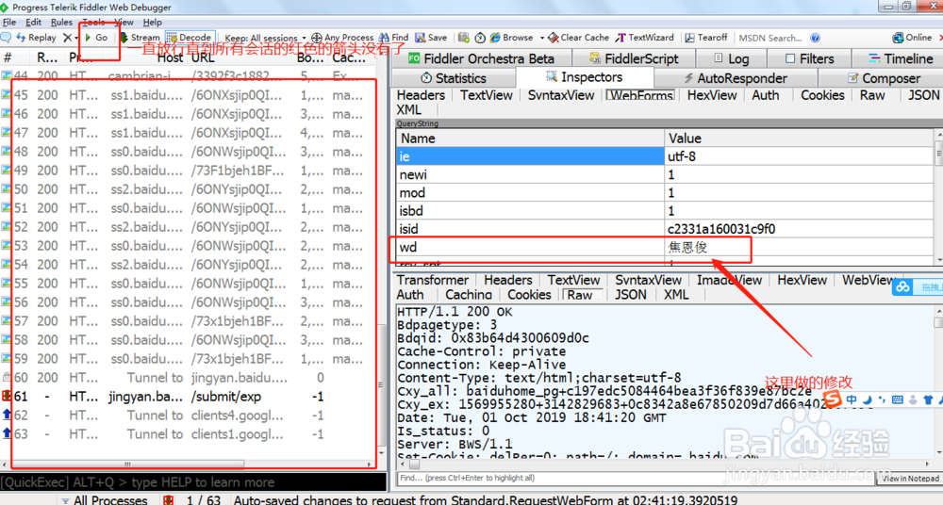Image resolution: width=943 pixels, height=505 pixels.
Task: Click the isid value c2331a160031c9f0
Action: 721,229
